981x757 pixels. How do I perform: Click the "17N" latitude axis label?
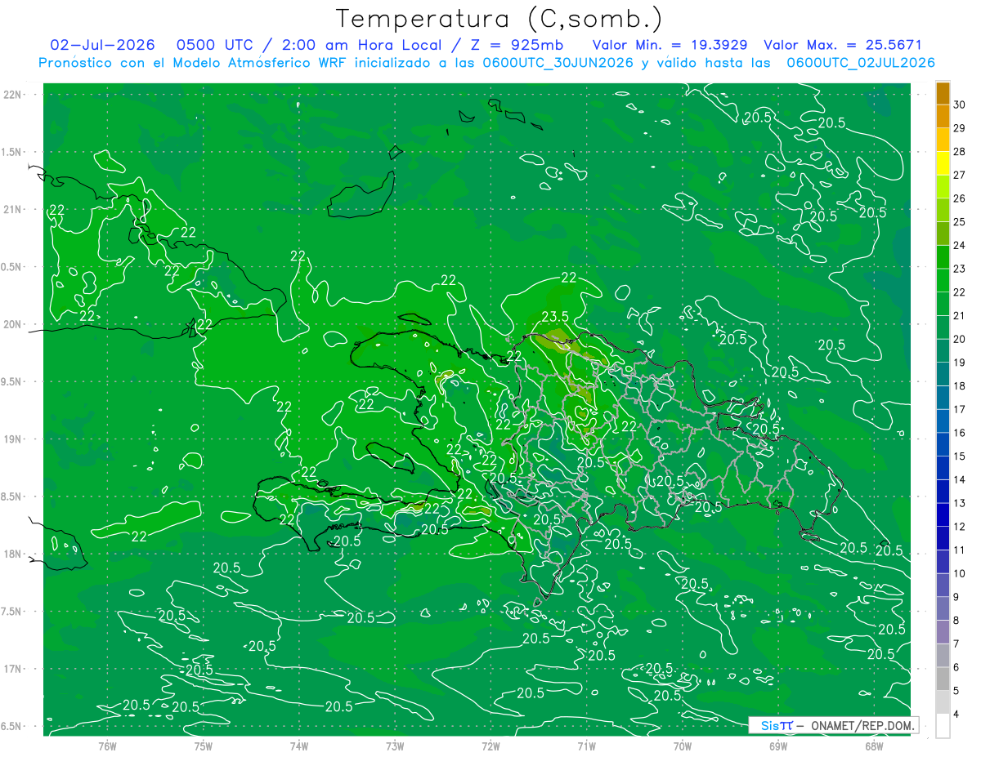coord(12,669)
